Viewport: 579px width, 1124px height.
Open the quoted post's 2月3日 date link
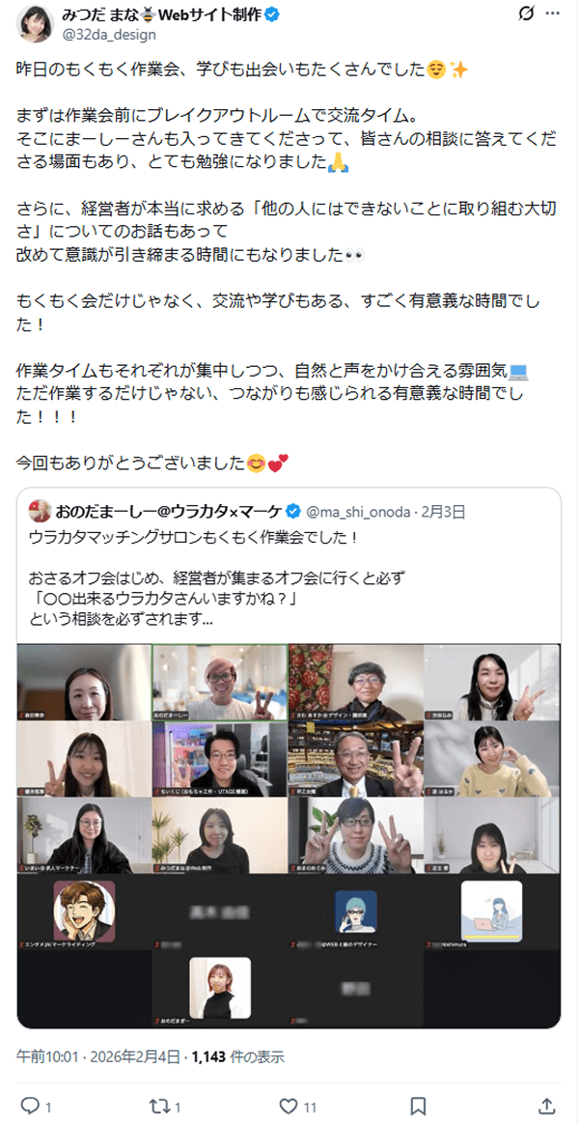click(x=444, y=512)
